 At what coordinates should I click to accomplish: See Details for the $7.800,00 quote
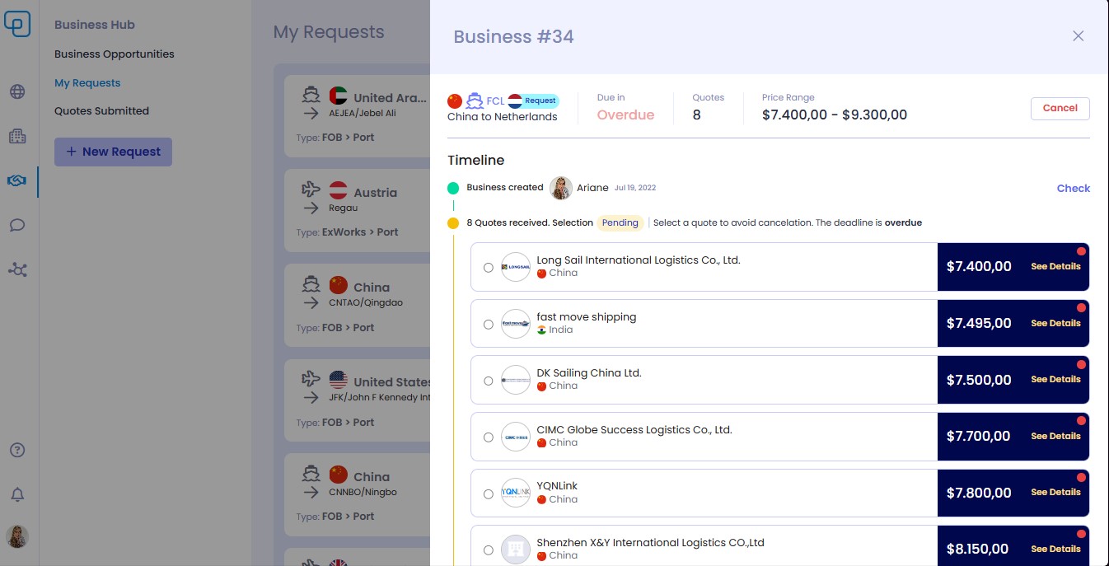coord(1055,493)
